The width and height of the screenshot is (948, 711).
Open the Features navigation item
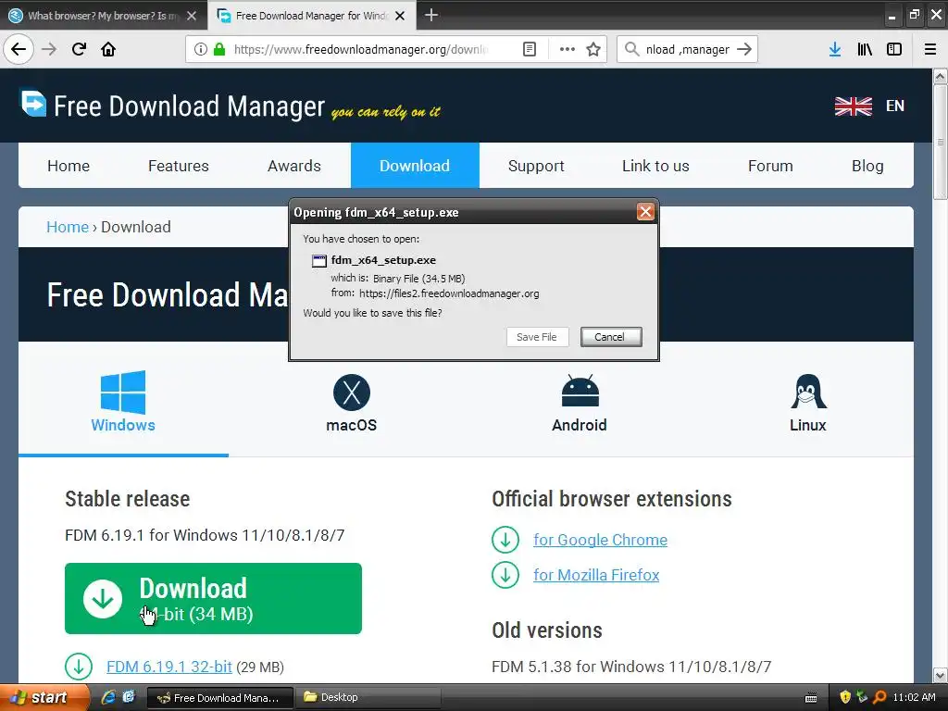[179, 166]
